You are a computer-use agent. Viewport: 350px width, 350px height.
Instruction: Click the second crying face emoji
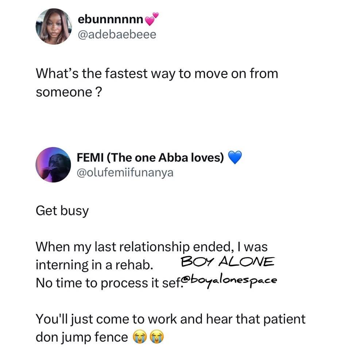[156, 337]
